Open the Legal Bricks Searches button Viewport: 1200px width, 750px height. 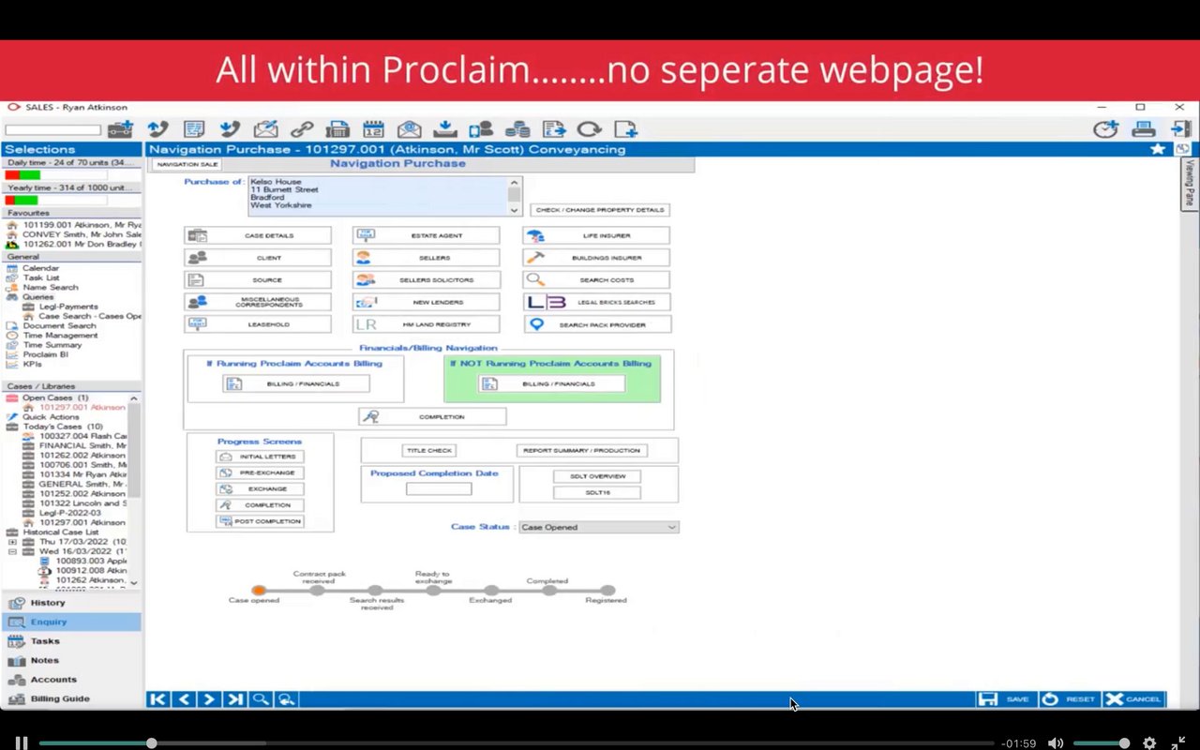597,302
